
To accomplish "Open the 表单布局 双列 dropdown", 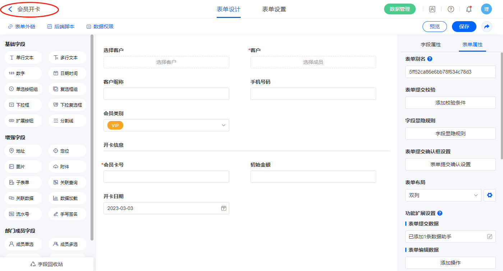I will click(x=443, y=195).
